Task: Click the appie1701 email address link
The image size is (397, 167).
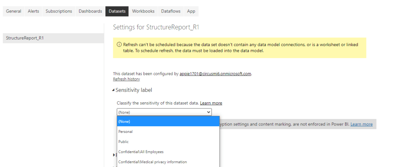Action: [x=215, y=74]
